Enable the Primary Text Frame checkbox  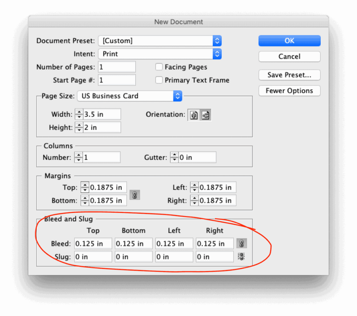point(159,80)
